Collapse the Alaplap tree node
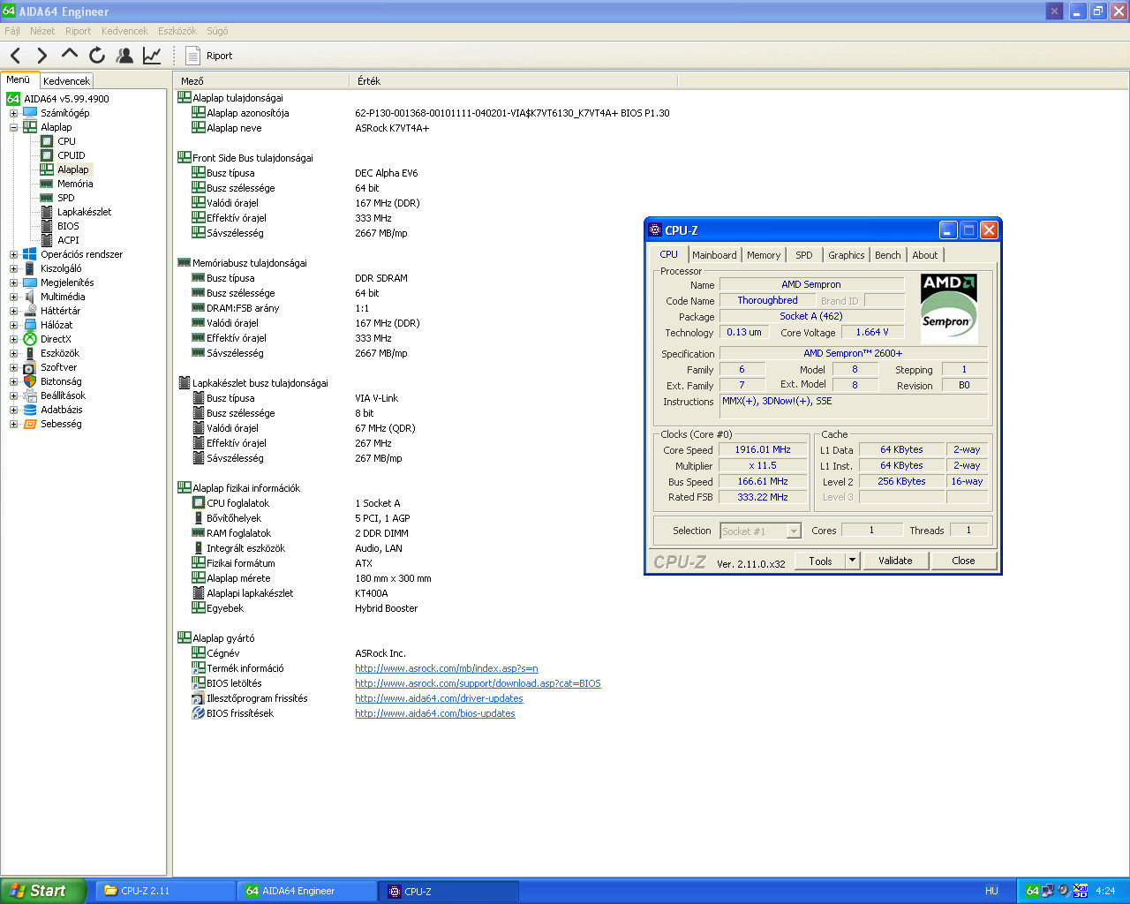1130x904 pixels. 13,127
